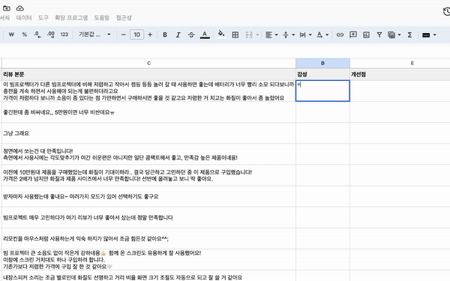The image size is (450, 281).
Task: Expand the filter views dropdown arrow
Action: tap(399, 35)
